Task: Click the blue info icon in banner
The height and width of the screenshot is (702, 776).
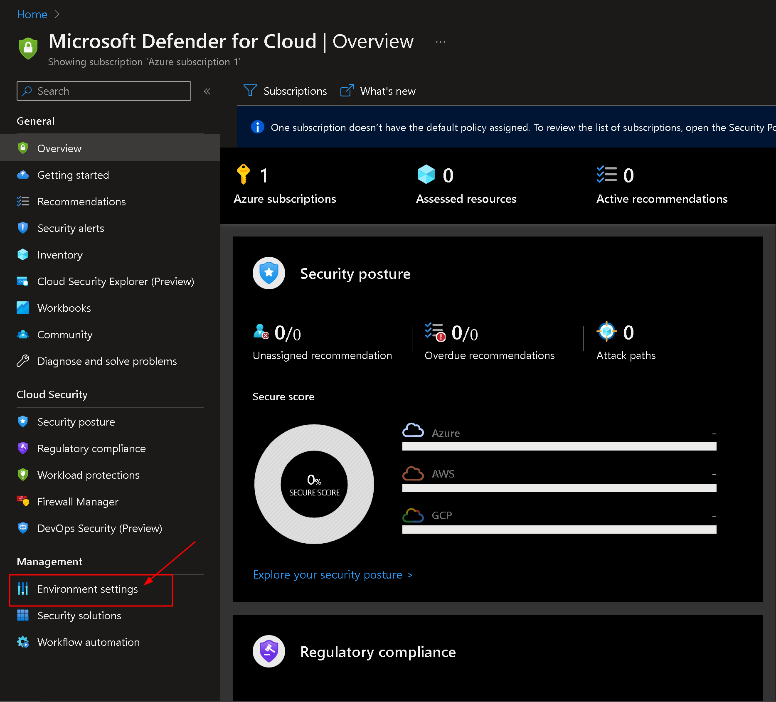Action: [x=258, y=127]
